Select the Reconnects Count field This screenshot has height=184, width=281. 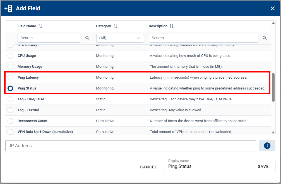pos(10,121)
